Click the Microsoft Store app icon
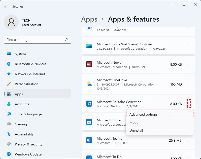The image size is (201, 159). [x=89, y=122]
